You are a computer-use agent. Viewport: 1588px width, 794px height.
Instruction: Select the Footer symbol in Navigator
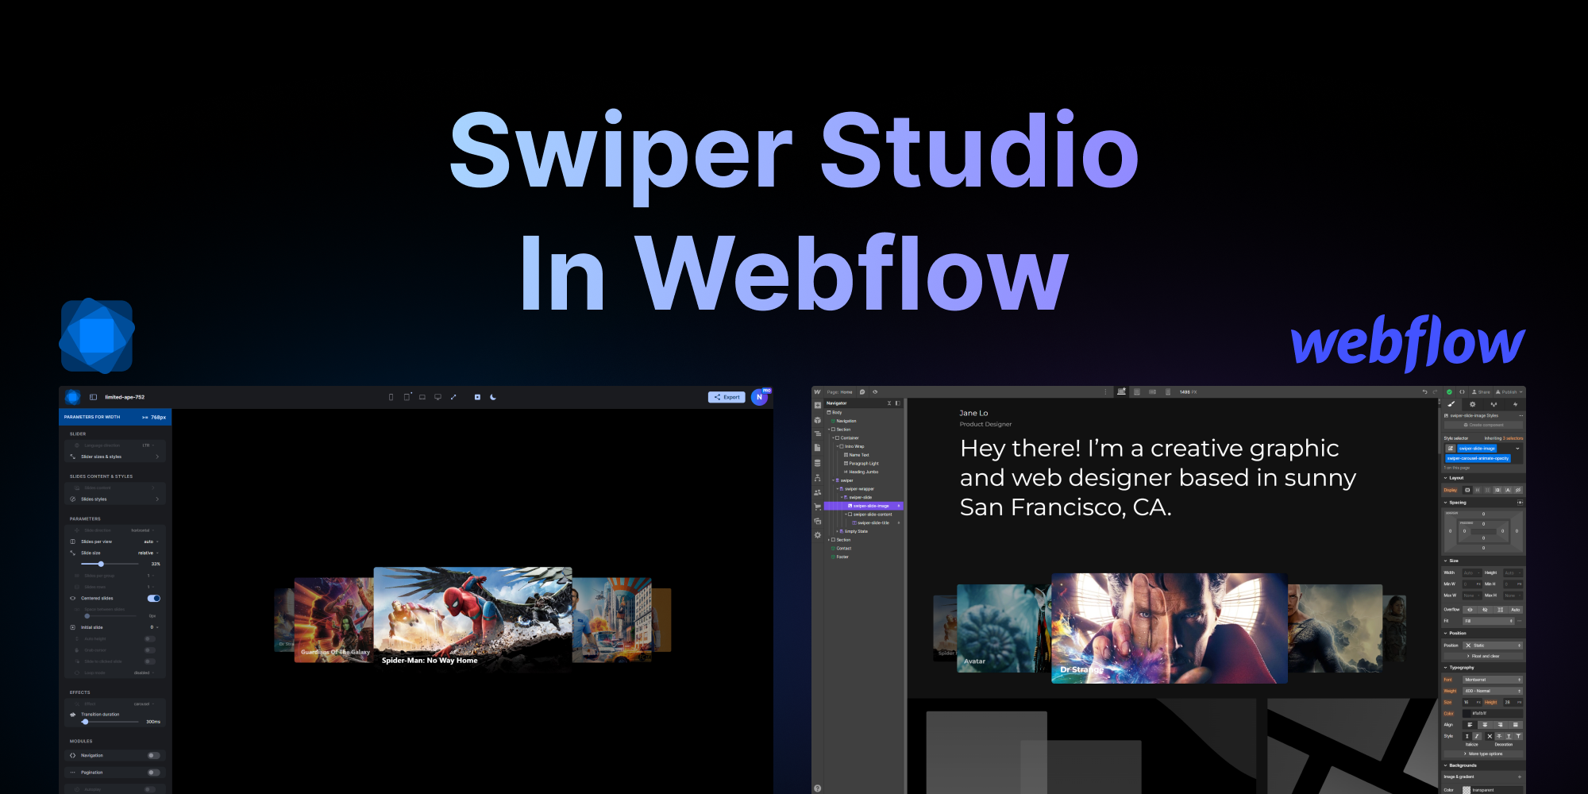tap(840, 557)
